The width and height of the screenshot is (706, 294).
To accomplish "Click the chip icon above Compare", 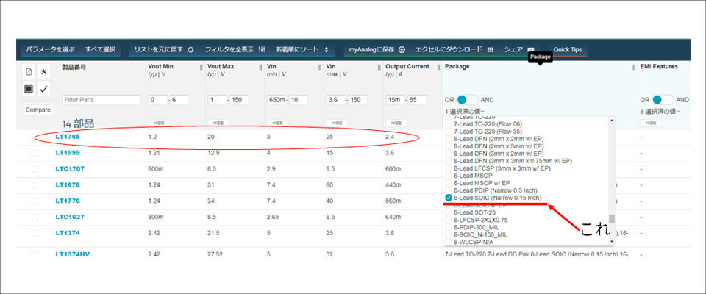I will 29,89.
